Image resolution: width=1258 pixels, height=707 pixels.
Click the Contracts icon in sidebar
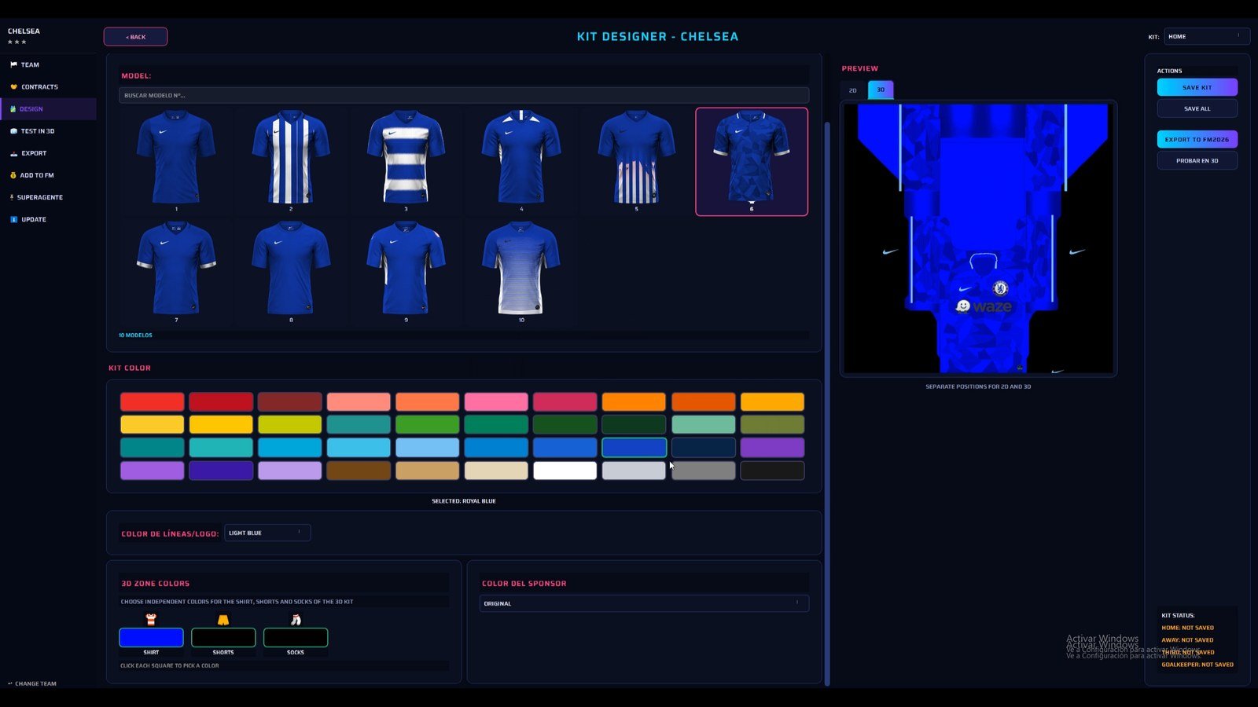point(13,86)
